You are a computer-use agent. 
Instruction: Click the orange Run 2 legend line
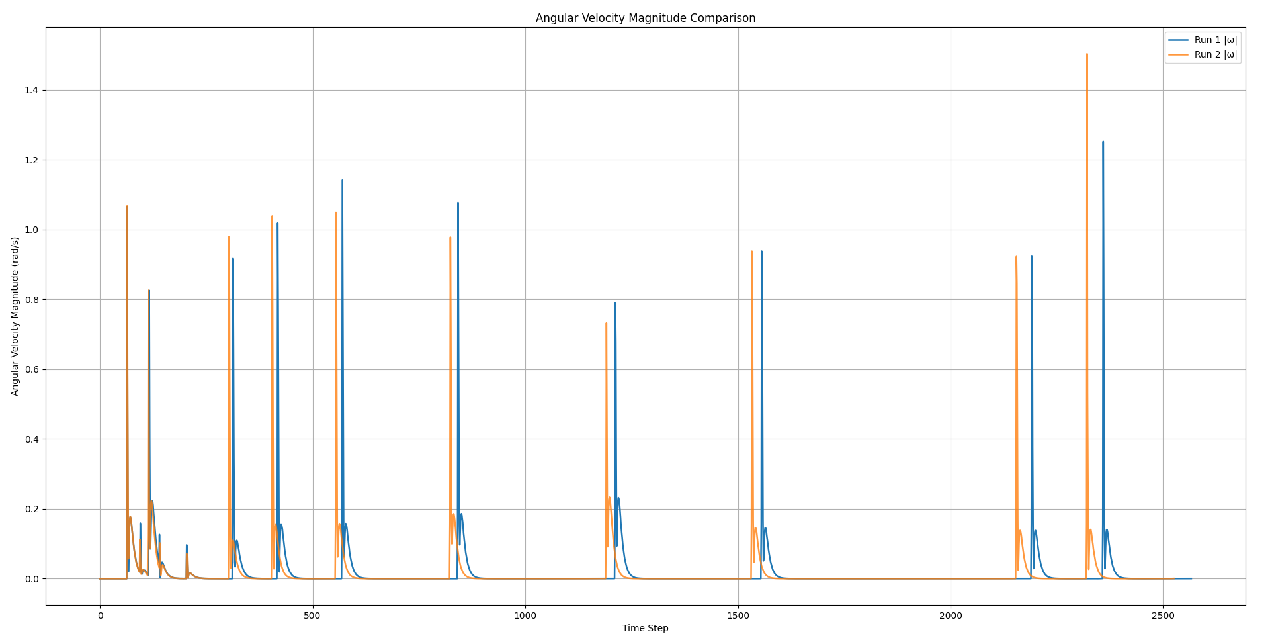coord(1179,55)
